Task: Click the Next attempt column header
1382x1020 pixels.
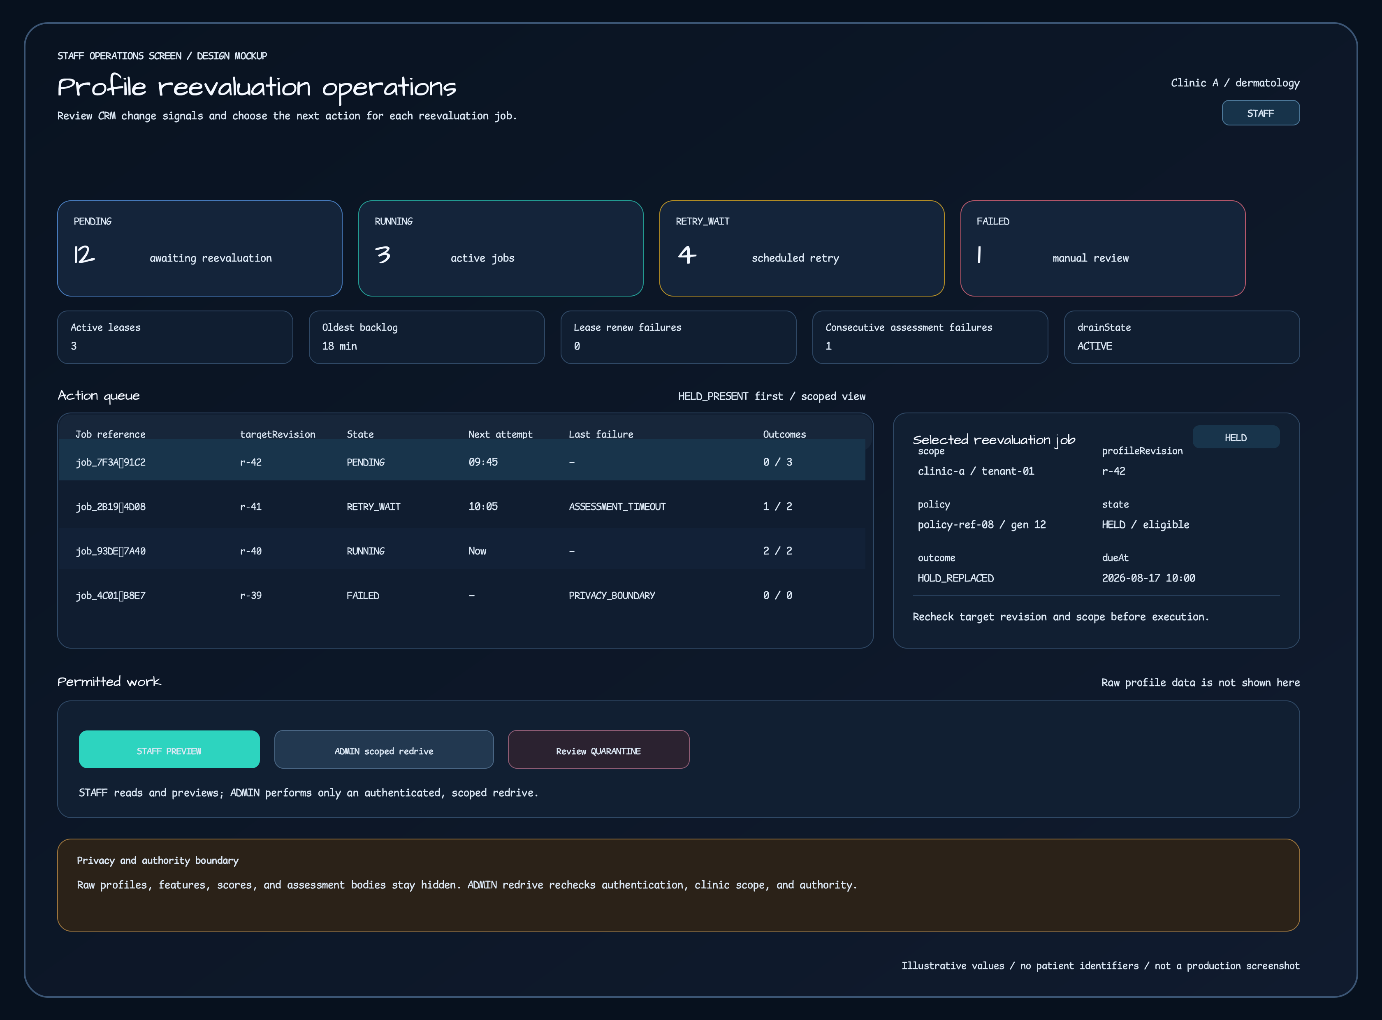Action: (x=500, y=434)
